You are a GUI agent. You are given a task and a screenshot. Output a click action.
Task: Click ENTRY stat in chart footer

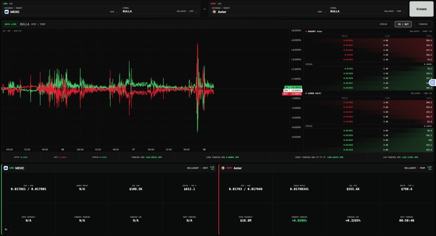tap(21, 157)
